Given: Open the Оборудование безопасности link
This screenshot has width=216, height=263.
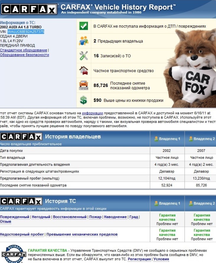Looking at the screenshot, I should (24, 55).
